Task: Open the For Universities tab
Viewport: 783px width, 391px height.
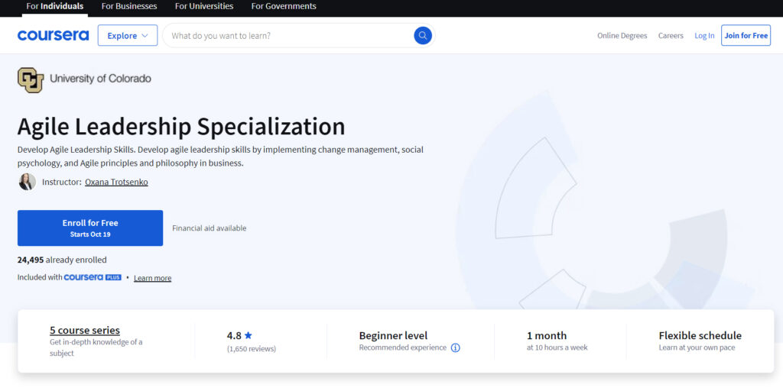Action: (x=204, y=6)
